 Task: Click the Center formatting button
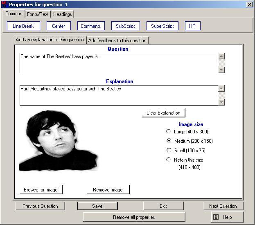click(x=59, y=26)
